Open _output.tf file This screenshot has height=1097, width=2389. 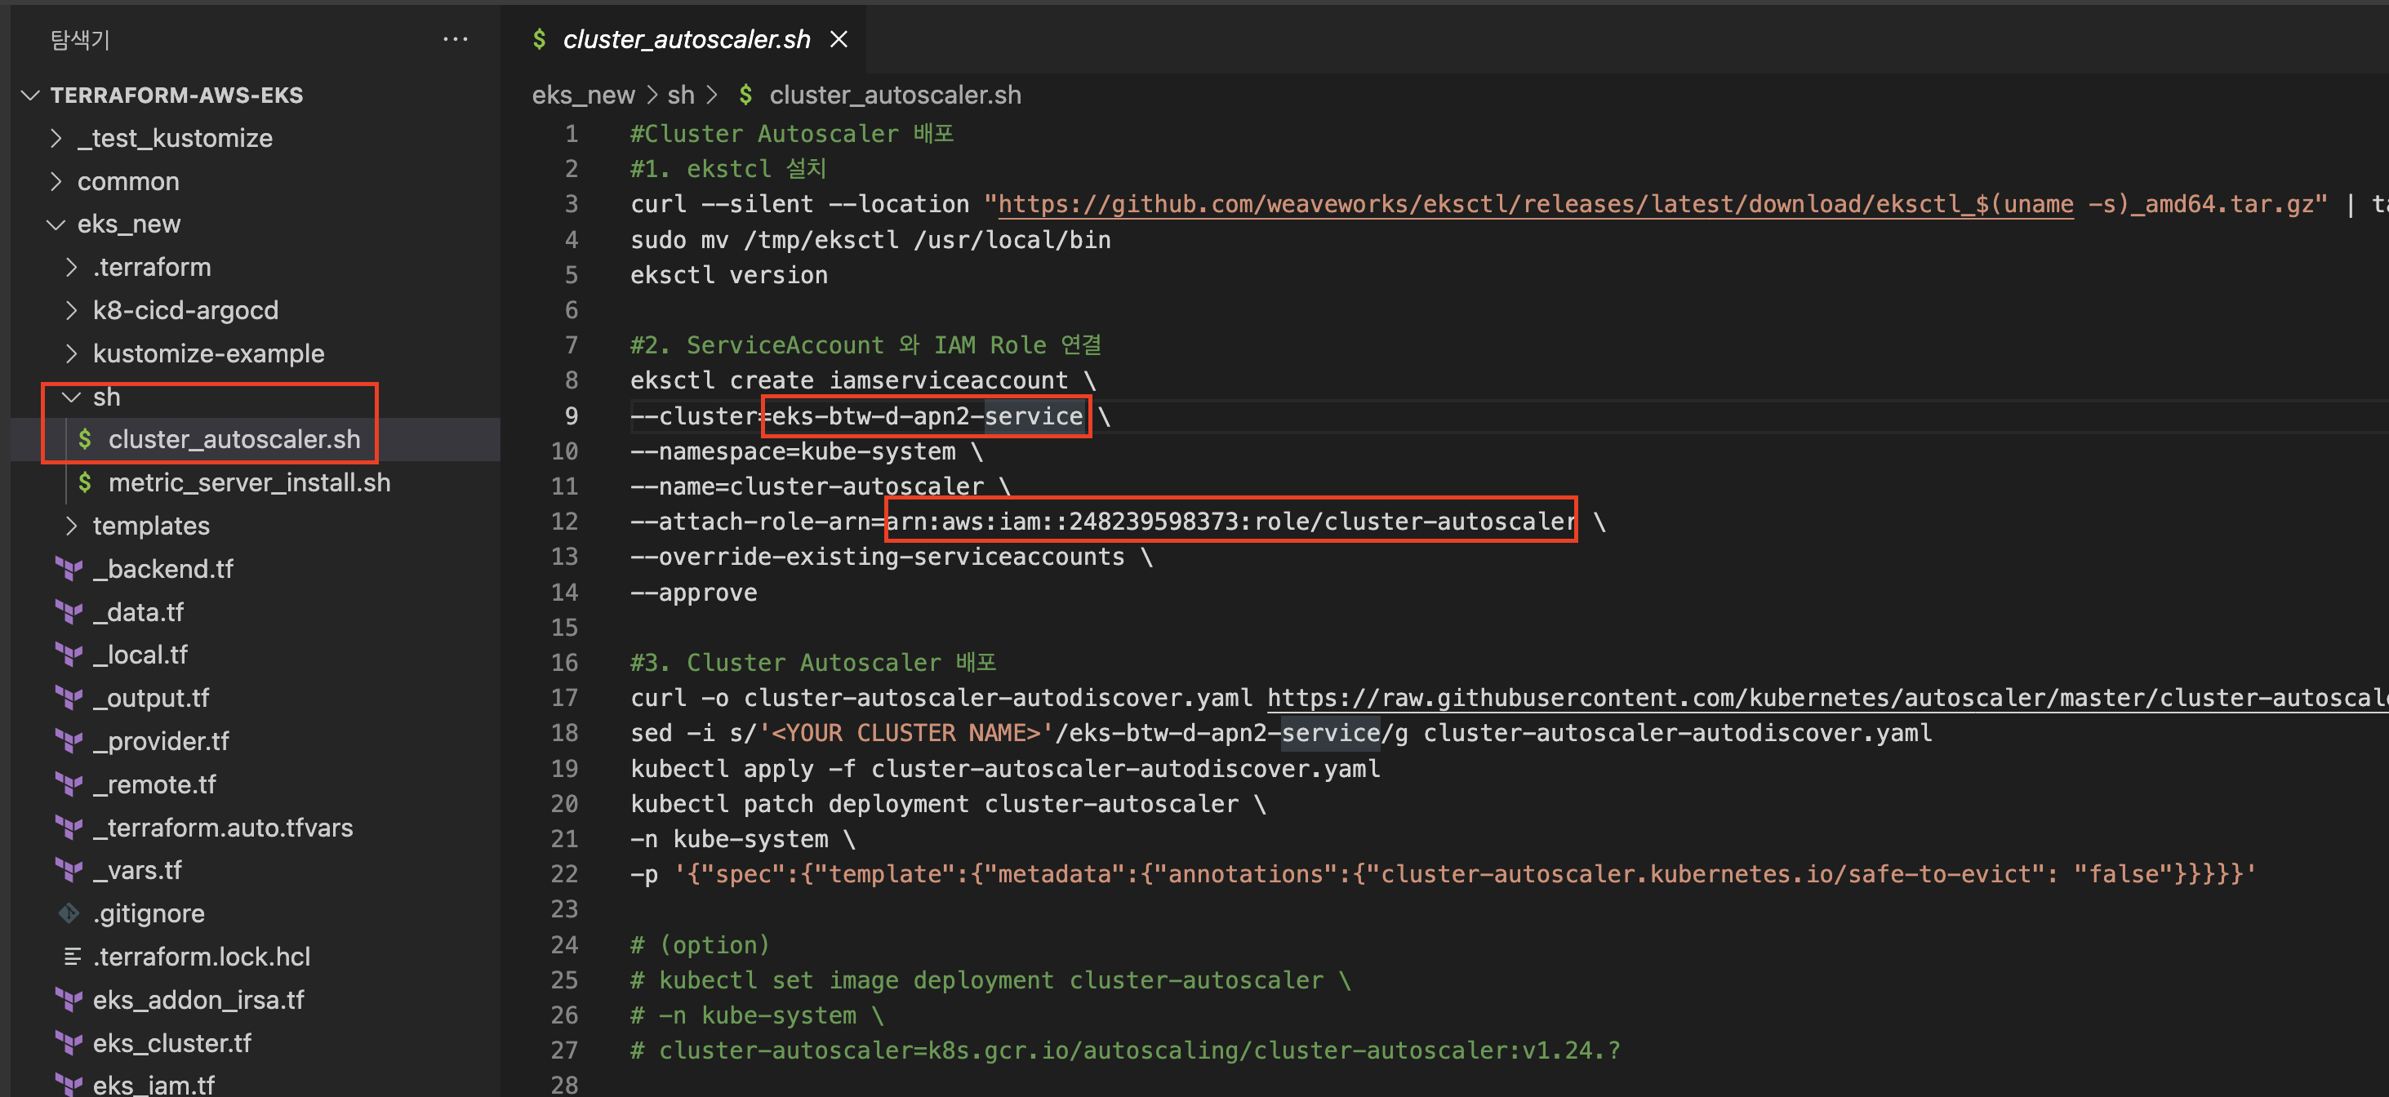click(x=151, y=698)
